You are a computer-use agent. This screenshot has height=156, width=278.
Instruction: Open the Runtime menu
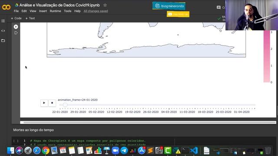point(55,11)
